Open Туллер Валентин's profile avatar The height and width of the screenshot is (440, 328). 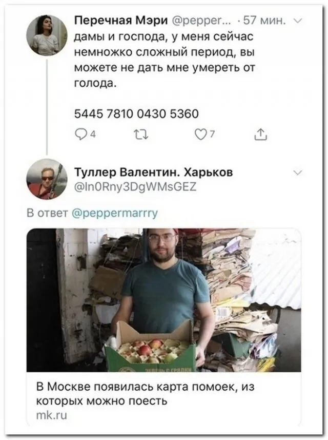coord(47,179)
